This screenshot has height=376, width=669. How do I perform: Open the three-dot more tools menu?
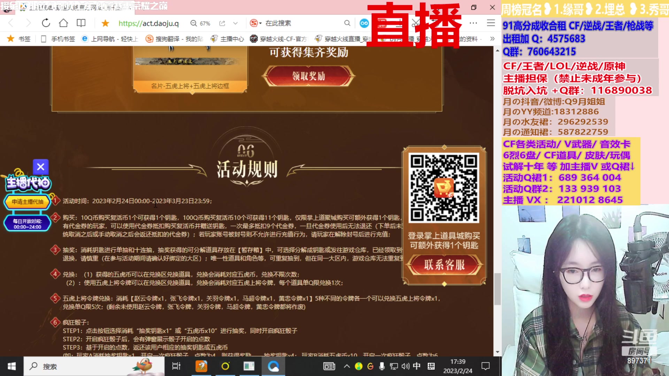(473, 23)
